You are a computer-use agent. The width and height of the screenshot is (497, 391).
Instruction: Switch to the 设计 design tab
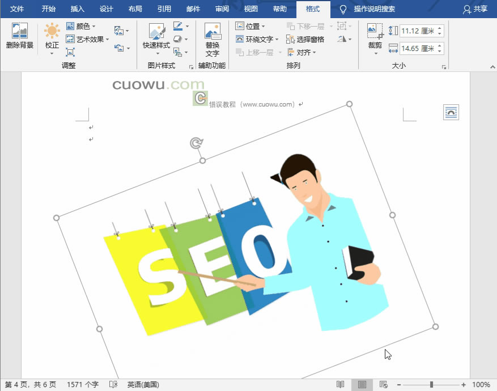pos(106,9)
